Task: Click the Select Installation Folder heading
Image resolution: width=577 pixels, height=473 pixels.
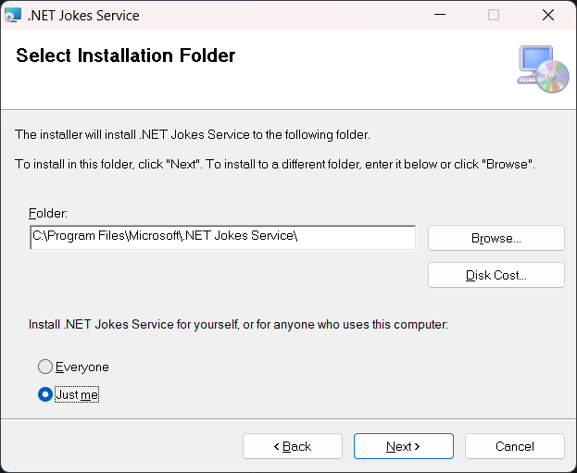Action: coord(125,56)
